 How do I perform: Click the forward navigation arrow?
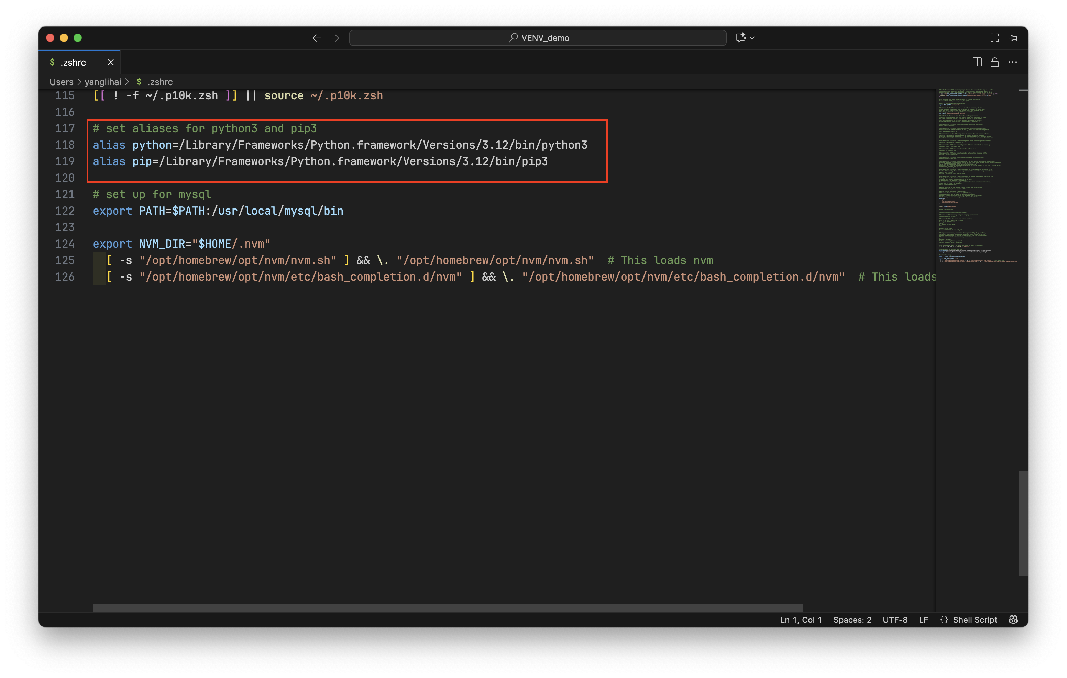pos(334,38)
